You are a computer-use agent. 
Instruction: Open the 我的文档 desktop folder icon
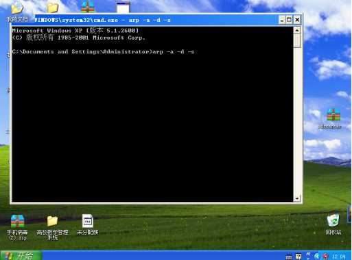[x=17, y=9]
